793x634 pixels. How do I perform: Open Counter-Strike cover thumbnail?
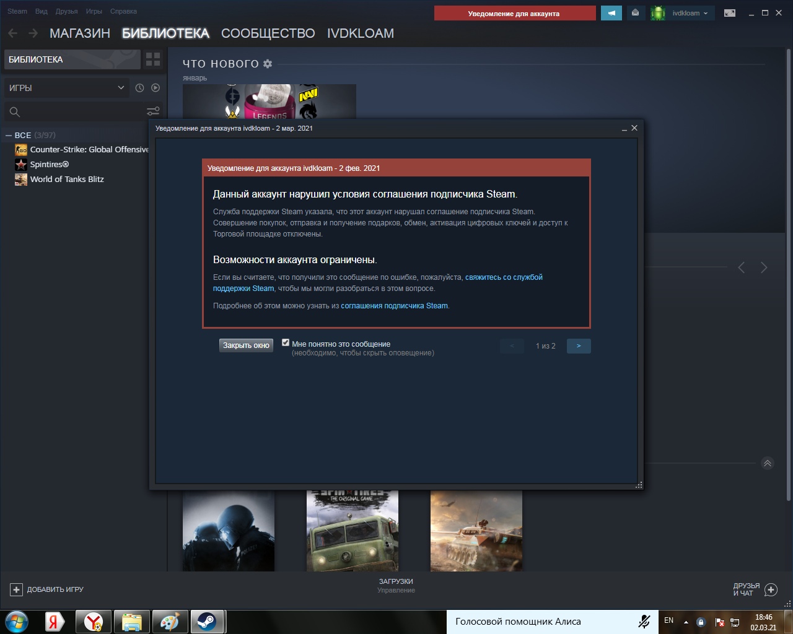click(x=229, y=531)
